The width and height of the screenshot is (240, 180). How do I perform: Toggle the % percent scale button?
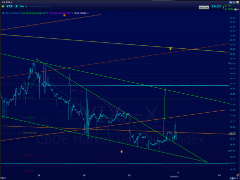tap(235, 178)
